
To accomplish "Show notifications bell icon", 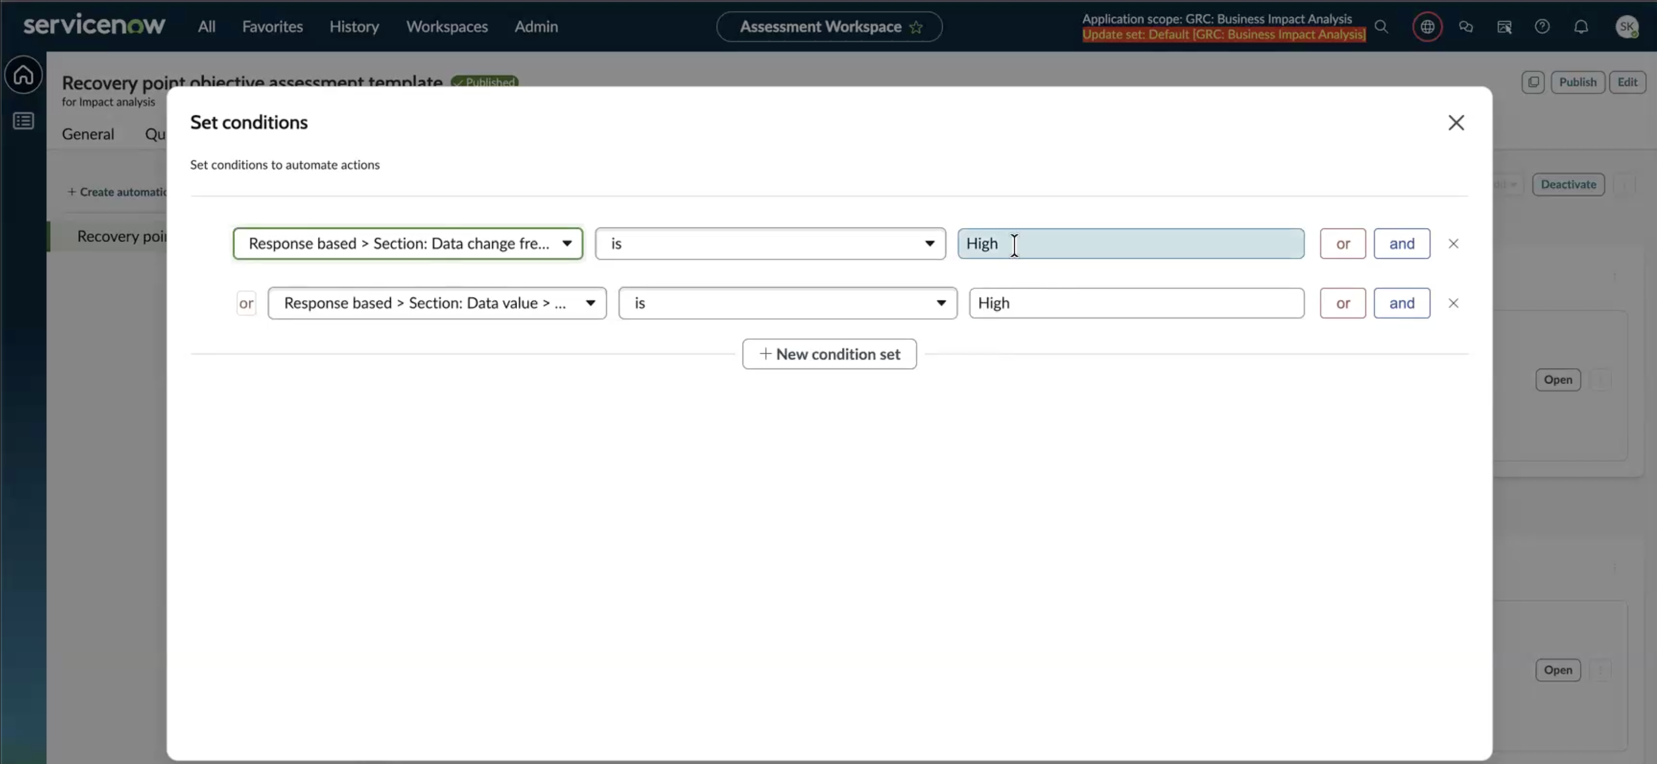I will (1581, 27).
